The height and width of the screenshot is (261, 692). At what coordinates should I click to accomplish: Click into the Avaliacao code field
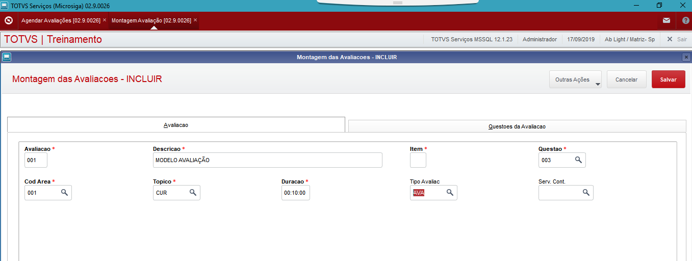(x=36, y=160)
